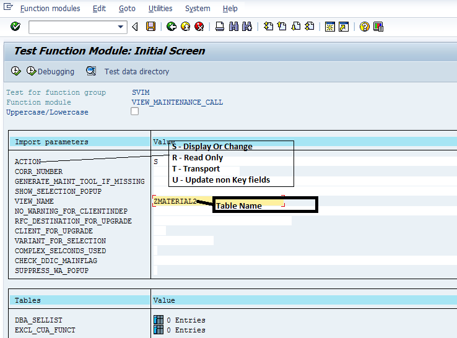Click the CLIENT_FOR_UPGRADE value field
This screenshot has height=338, width=457.
[x=159, y=231]
